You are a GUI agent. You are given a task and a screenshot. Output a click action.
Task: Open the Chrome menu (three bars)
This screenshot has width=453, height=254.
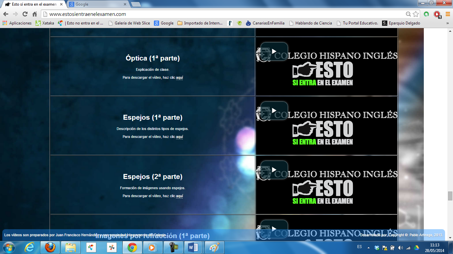[447, 14]
